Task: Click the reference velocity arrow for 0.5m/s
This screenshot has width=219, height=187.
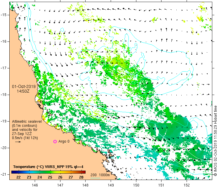Action: click(x=18, y=142)
